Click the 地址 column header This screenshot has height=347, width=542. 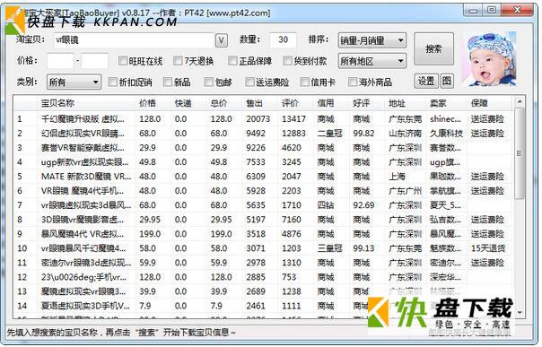tap(405, 103)
